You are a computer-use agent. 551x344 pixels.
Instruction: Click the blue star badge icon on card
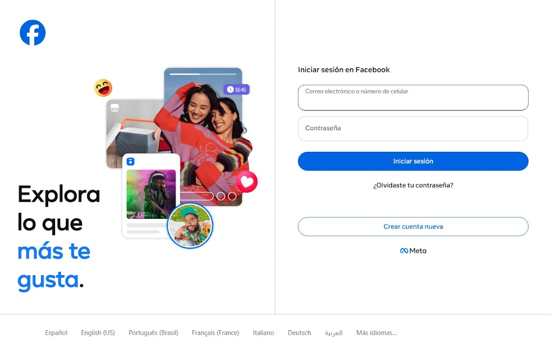pyautogui.click(x=131, y=161)
